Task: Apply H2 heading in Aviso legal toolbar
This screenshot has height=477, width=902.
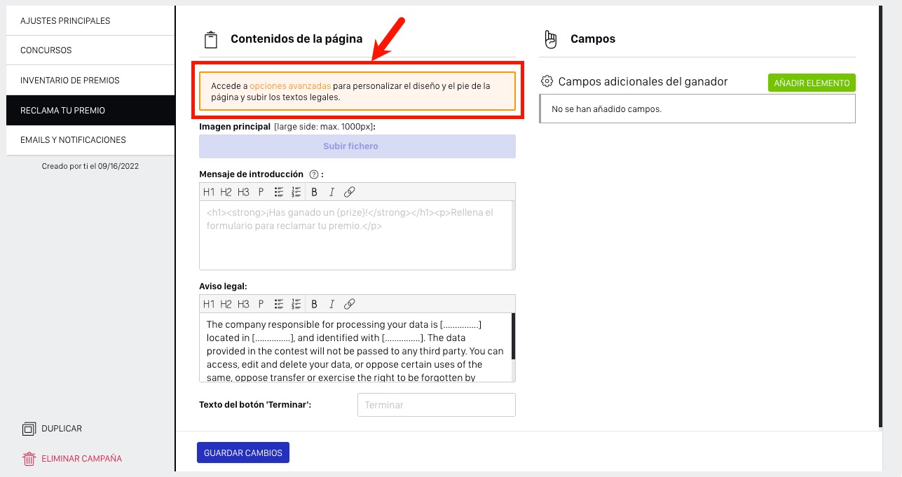Action: click(x=226, y=304)
